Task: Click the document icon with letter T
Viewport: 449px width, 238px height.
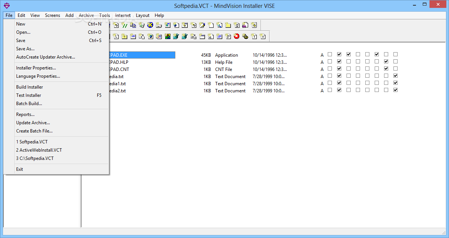Action: pos(254,36)
